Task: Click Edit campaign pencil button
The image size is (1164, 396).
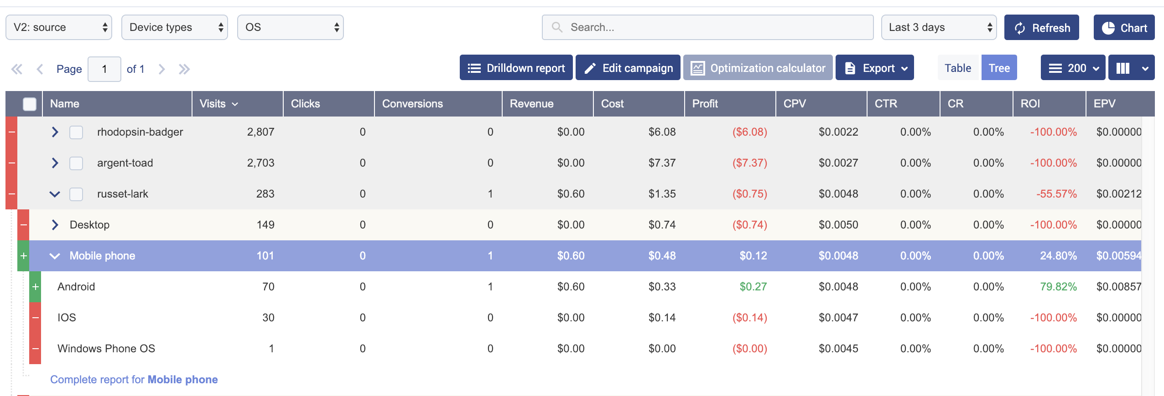Action: (x=628, y=68)
